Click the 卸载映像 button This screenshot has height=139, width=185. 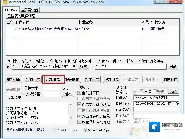(x=53, y=79)
